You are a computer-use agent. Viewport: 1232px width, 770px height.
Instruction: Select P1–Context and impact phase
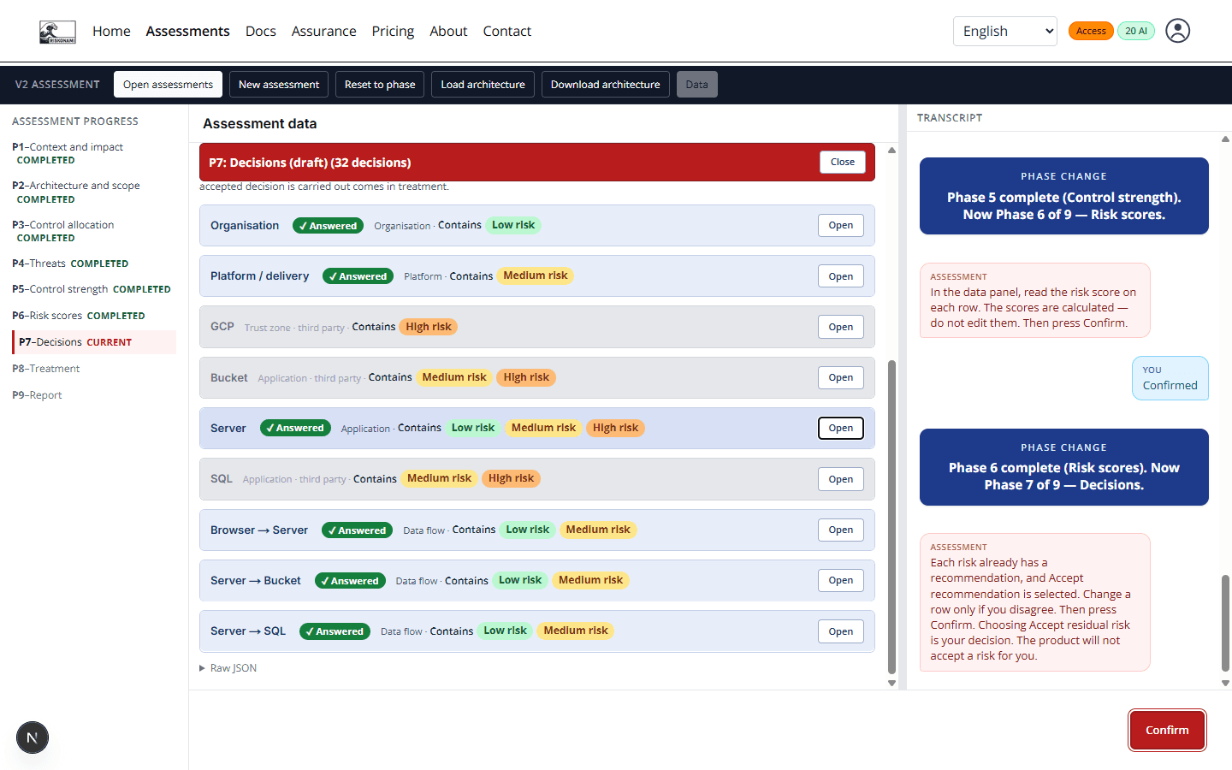(94, 153)
